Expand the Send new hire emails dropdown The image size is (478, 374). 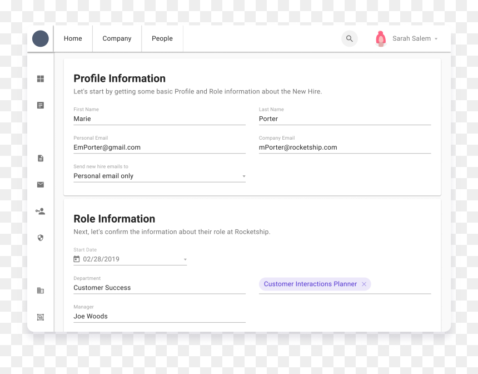click(244, 176)
